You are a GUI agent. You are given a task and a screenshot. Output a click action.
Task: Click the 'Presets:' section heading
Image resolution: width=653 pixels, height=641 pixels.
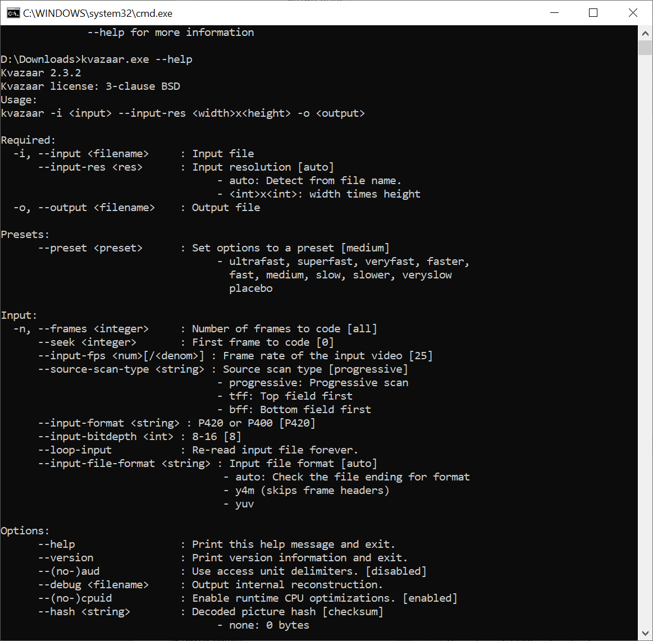point(25,234)
